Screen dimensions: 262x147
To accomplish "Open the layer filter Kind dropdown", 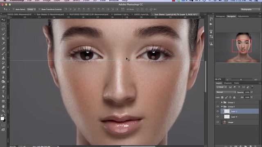I will pos(221,87).
